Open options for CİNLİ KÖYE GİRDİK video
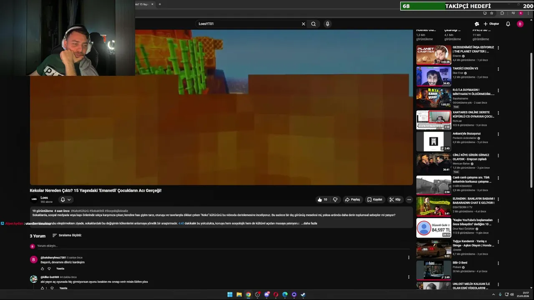 (x=498, y=155)
